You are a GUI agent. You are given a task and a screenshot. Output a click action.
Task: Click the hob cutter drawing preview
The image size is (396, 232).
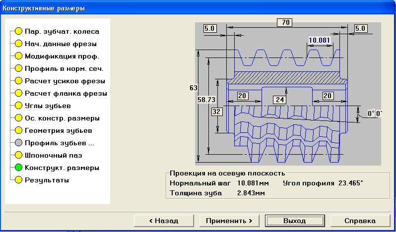pos(288,94)
